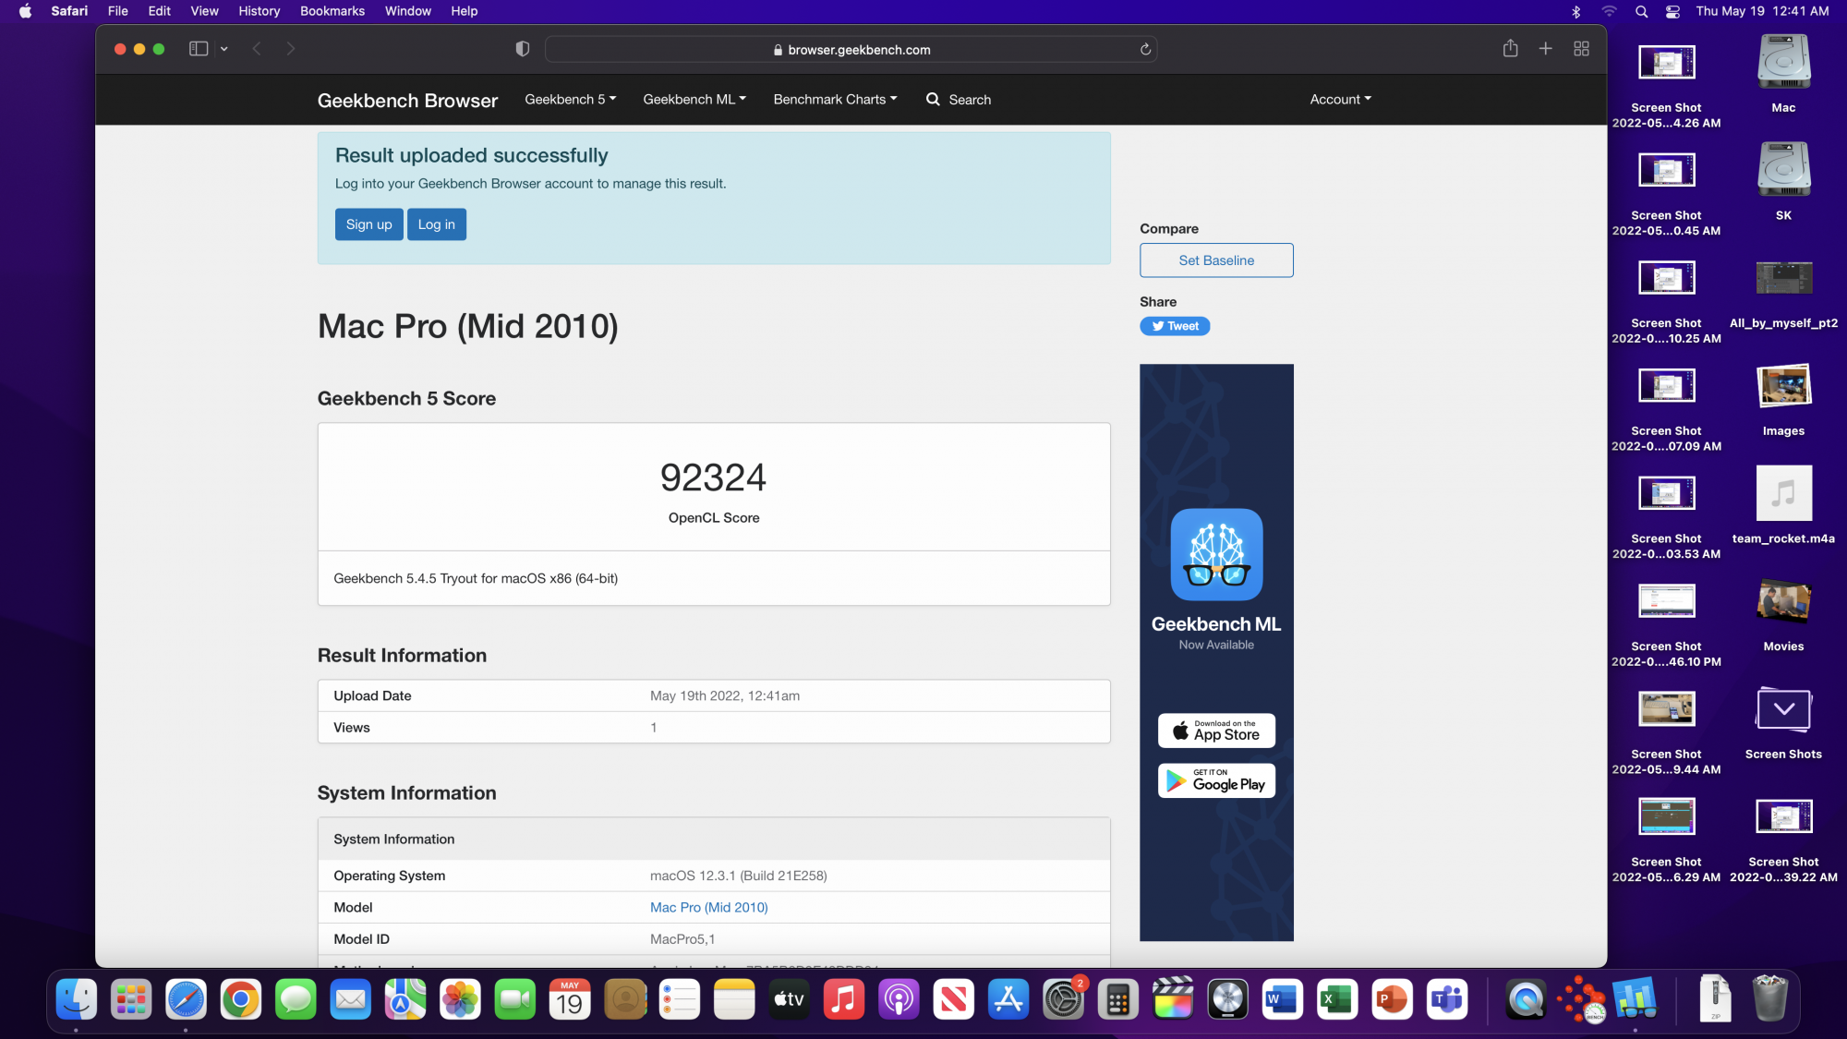Viewport: 1847px width, 1039px height.
Task: Click the App Store download badge
Action: click(x=1216, y=731)
